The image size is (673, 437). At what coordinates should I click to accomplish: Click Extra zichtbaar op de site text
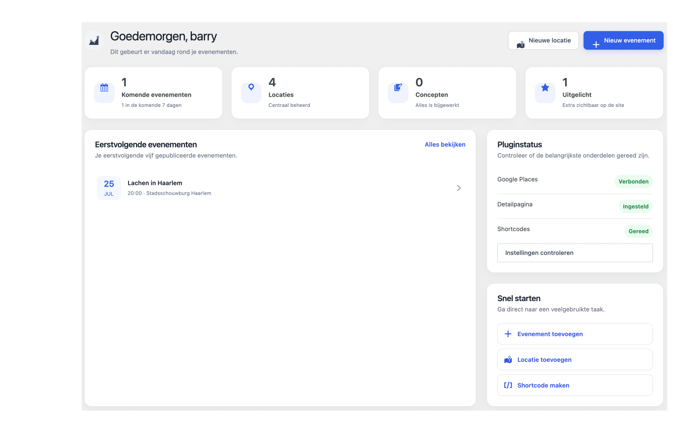click(x=593, y=105)
